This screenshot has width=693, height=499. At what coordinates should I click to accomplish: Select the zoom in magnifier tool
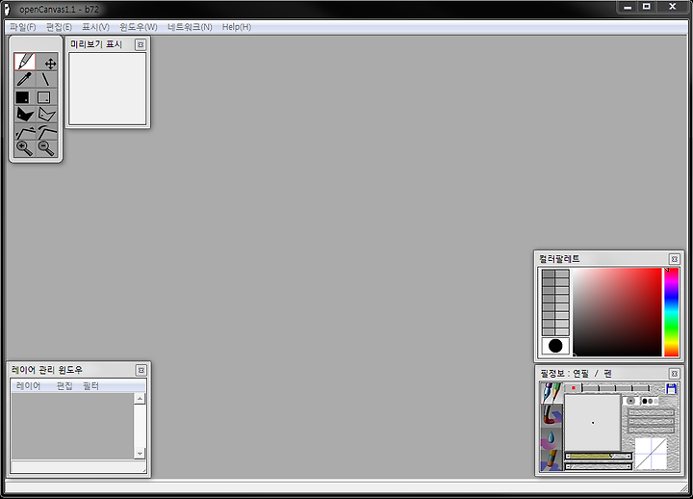click(25, 148)
